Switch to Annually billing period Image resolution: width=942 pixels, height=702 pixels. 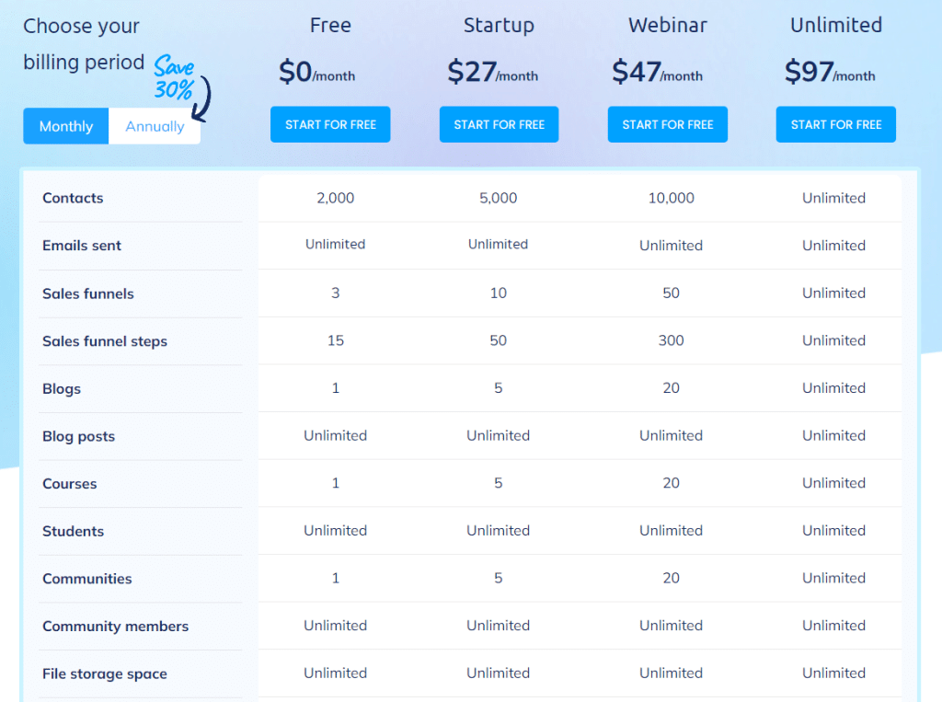[x=155, y=126]
